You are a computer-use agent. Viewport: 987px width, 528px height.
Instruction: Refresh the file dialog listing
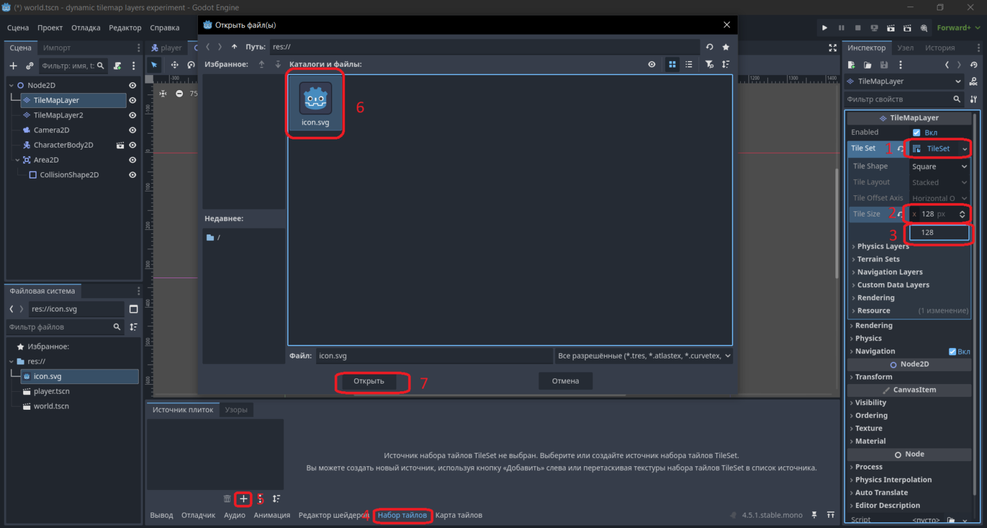[709, 47]
